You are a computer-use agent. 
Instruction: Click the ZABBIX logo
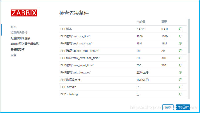point(24,13)
